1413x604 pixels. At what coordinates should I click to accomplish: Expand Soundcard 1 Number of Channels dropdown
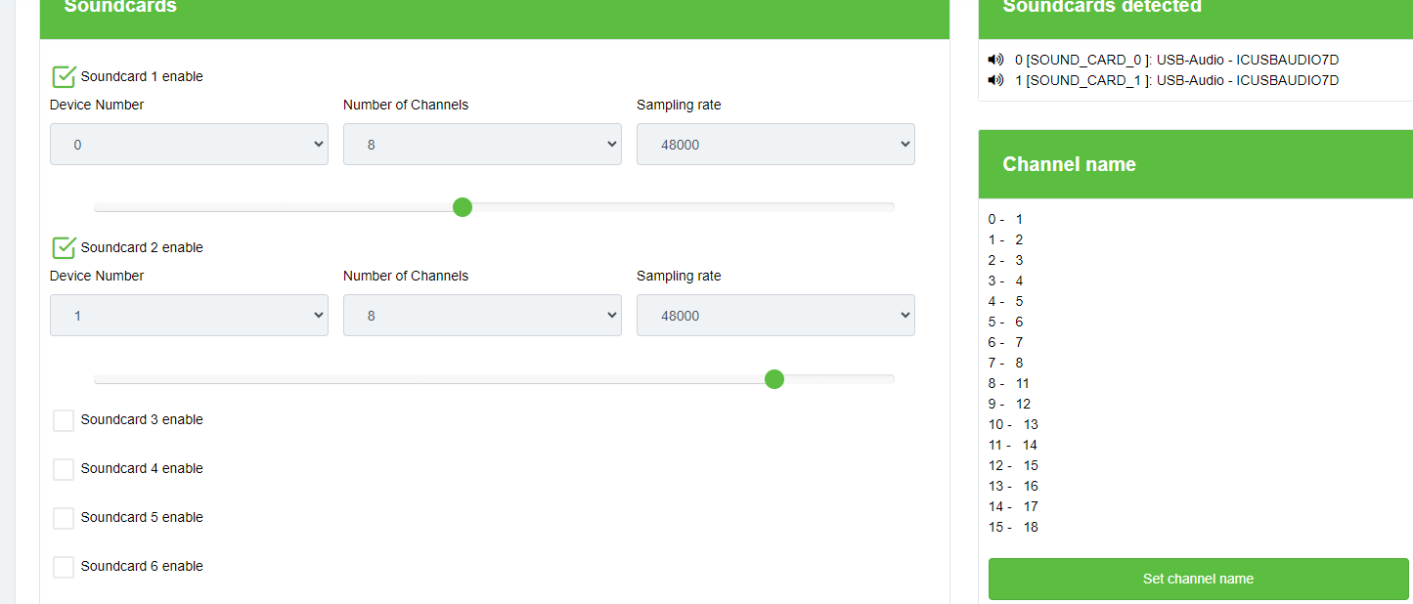click(x=482, y=145)
